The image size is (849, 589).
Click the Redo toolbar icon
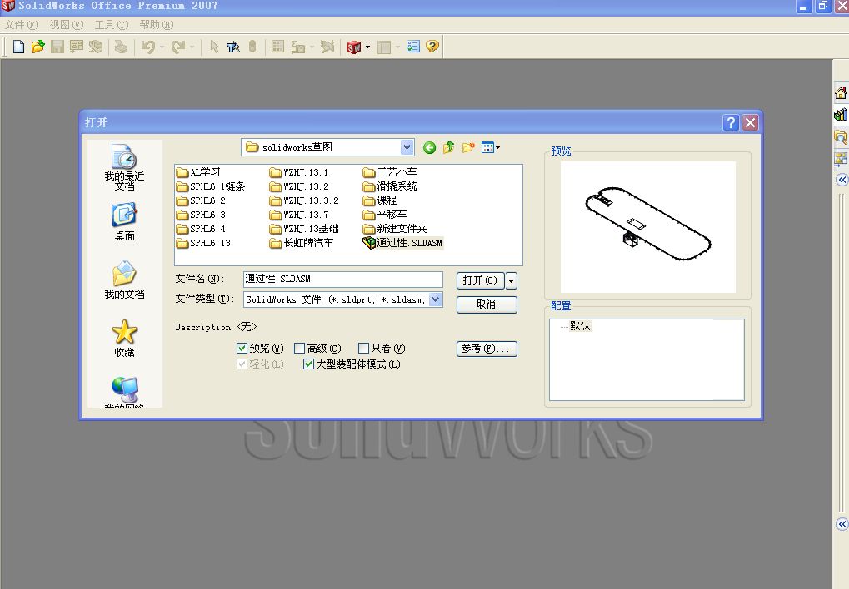(178, 47)
